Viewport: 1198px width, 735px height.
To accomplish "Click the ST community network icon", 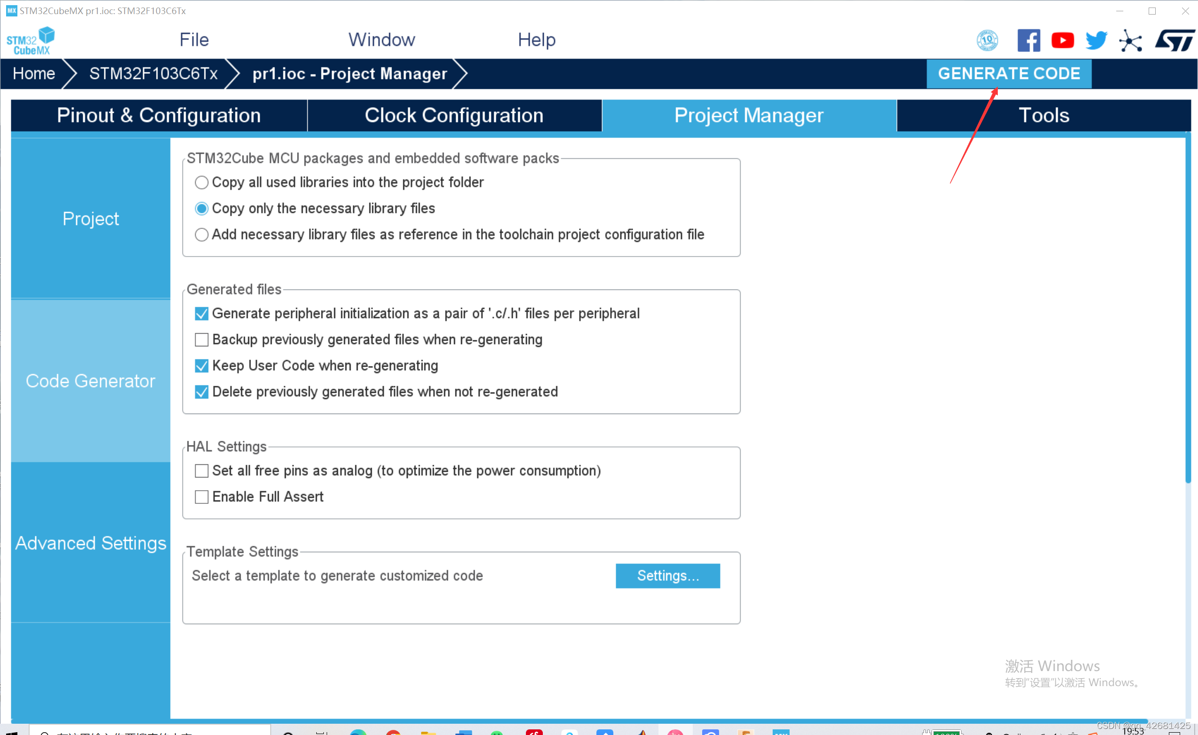I will coord(1130,40).
